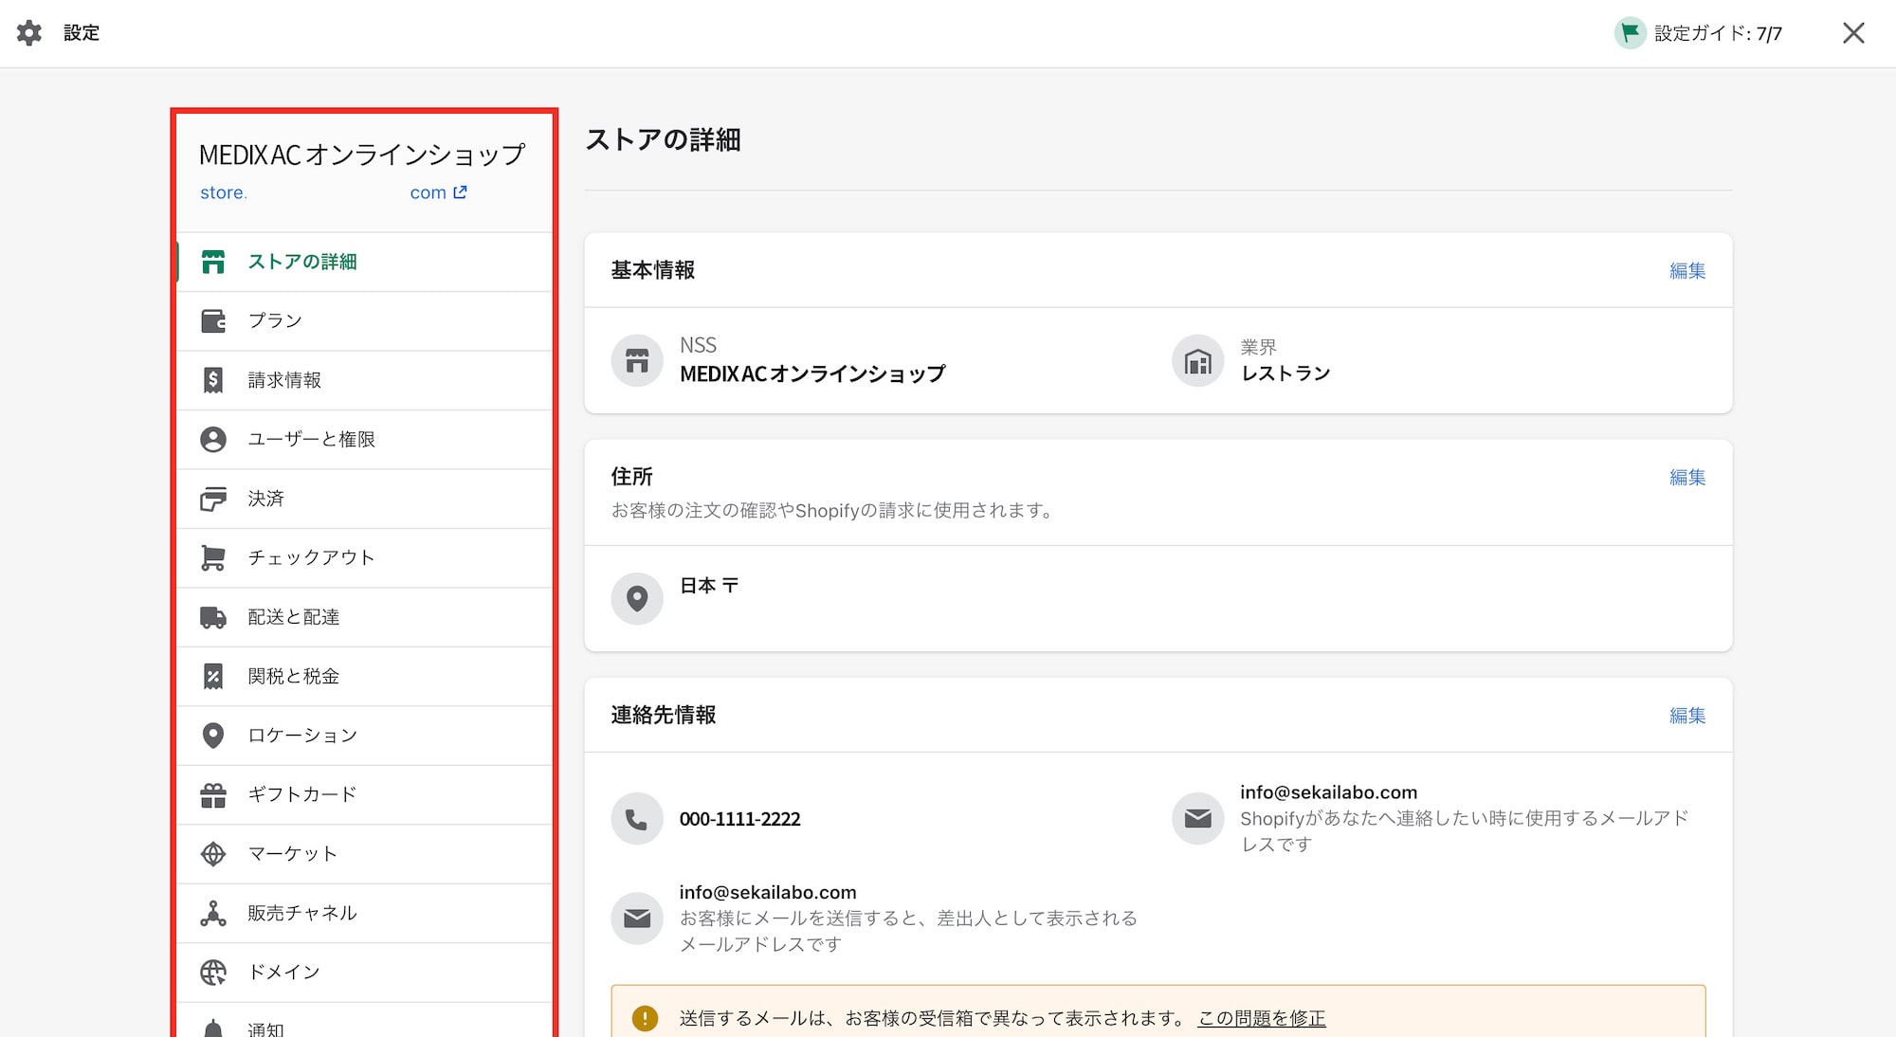This screenshot has width=1896, height=1037.
Task: Go to the プラン settings
Action: coord(365,321)
